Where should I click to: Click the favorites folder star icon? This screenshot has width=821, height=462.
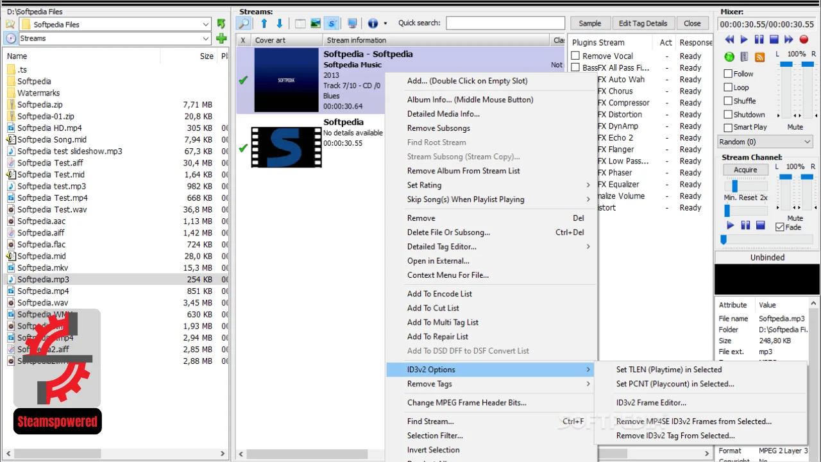pyautogui.click(x=10, y=24)
